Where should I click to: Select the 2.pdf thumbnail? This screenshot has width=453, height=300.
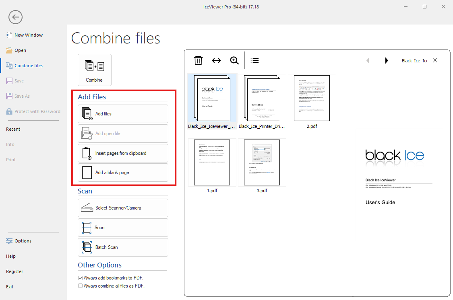(312, 98)
